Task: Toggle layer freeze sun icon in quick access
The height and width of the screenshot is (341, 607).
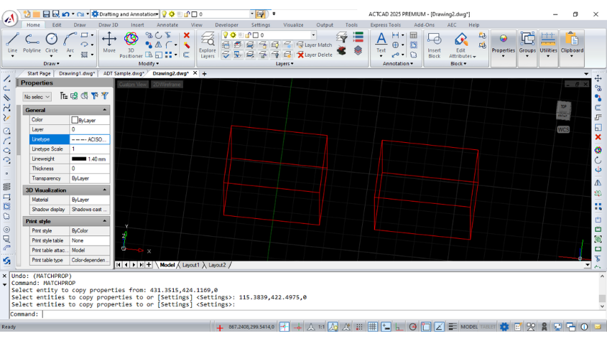Action: pyautogui.click(x=172, y=14)
